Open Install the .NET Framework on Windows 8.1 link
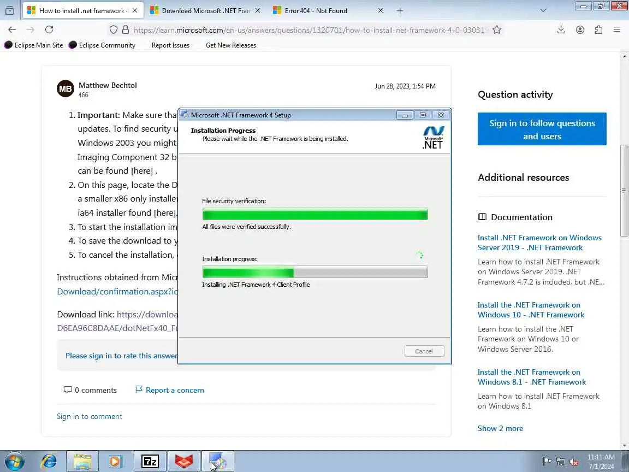 coord(531,377)
